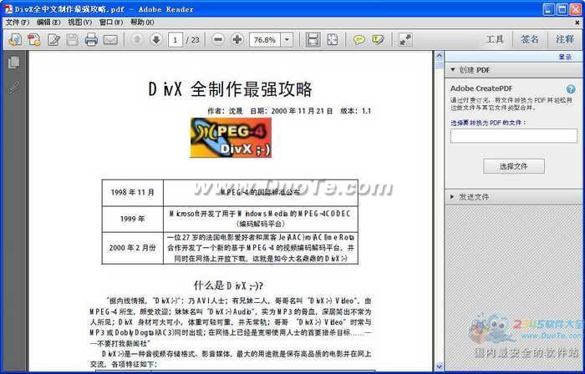Click the table cell 2000 年 2 月份

132,248
